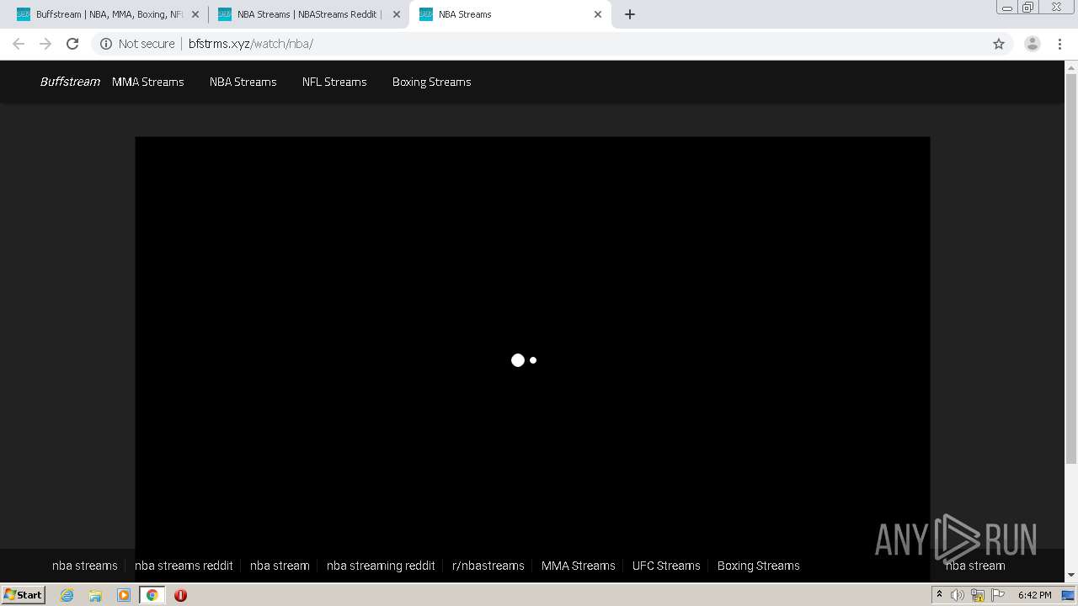View site information for Not secure
Screen dimensions: 1078x606
point(137,44)
